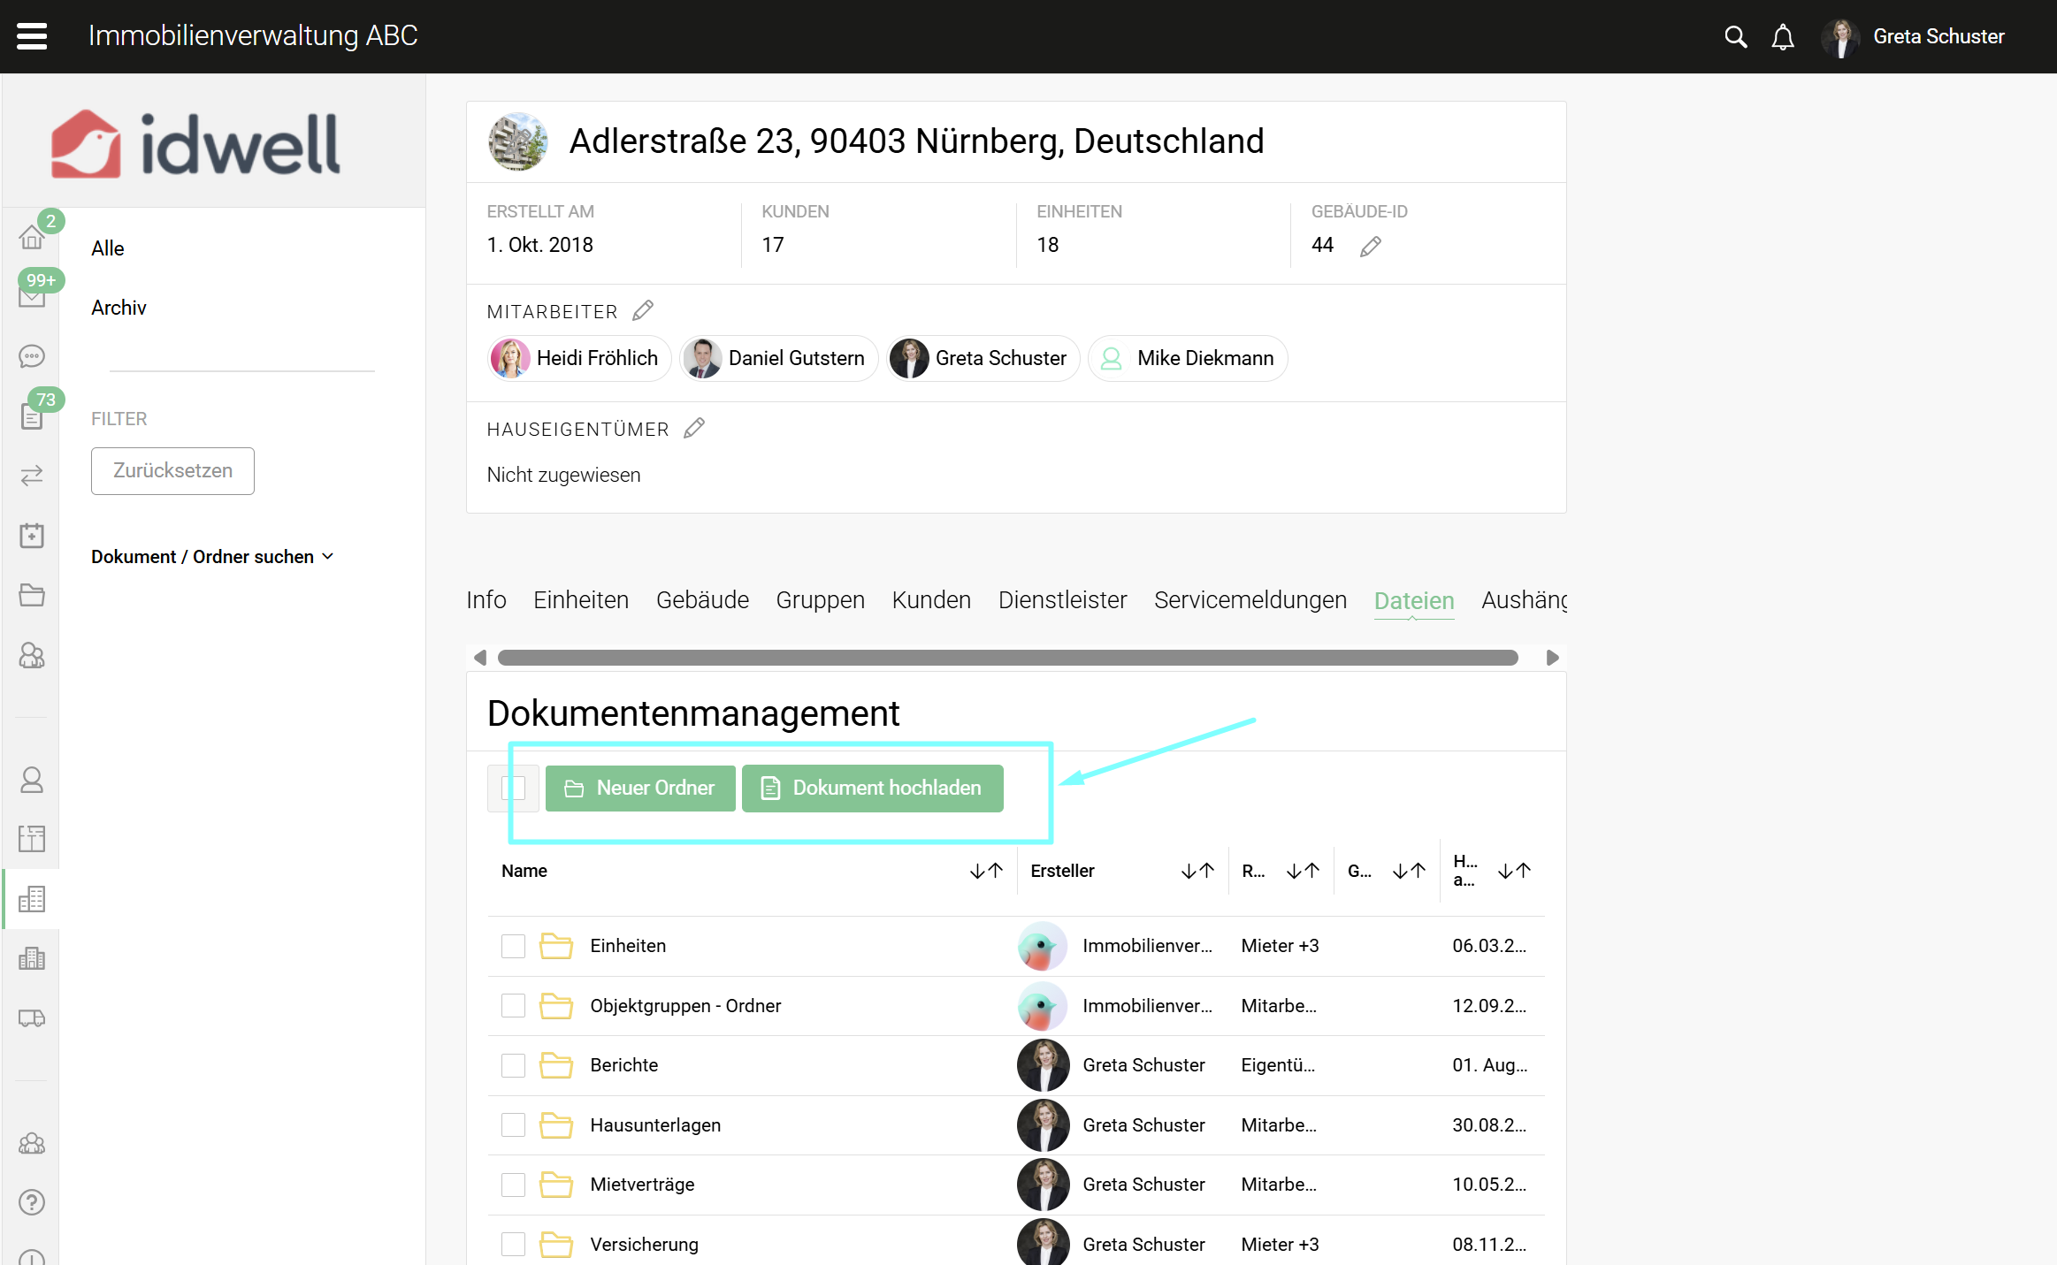
Task: Click the search magnifier icon
Action: 1735,37
